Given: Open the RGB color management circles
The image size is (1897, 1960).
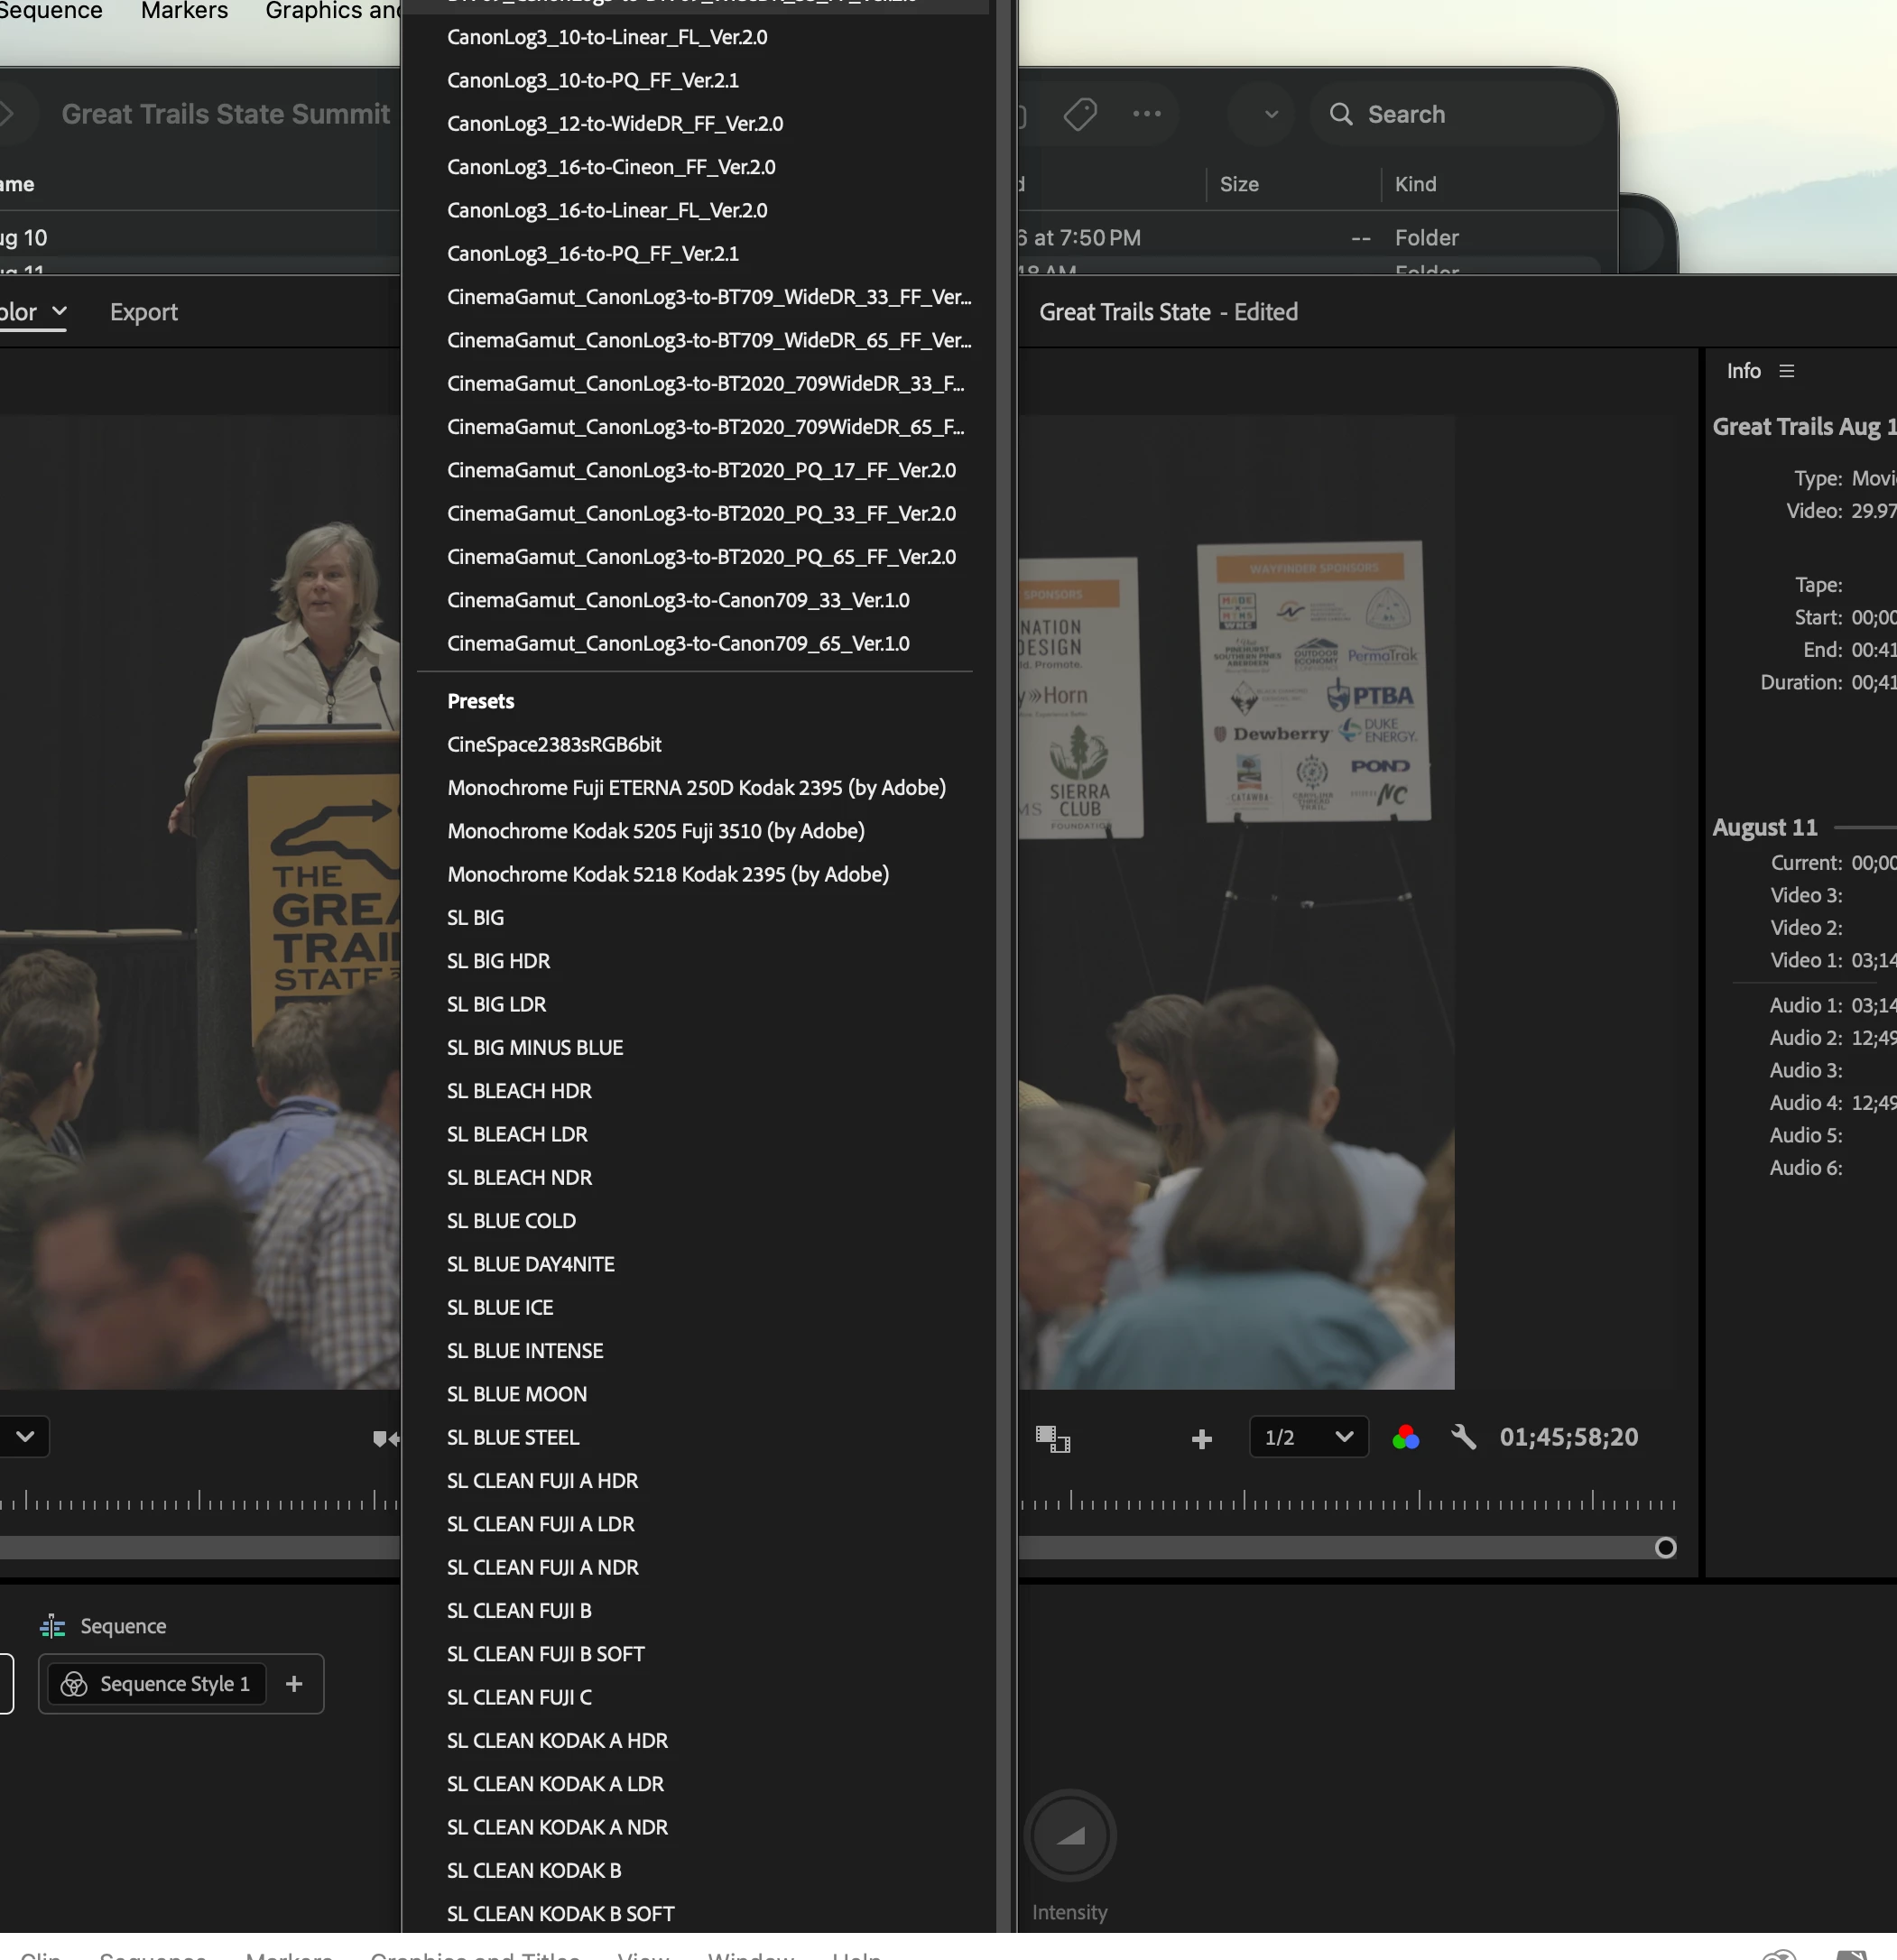Looking at the screenshot, I should coord(1405,1437).
